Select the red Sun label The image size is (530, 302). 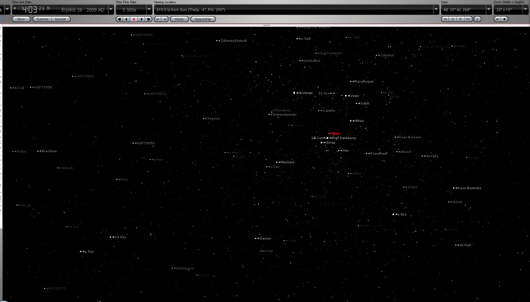[x=335, y=133]
